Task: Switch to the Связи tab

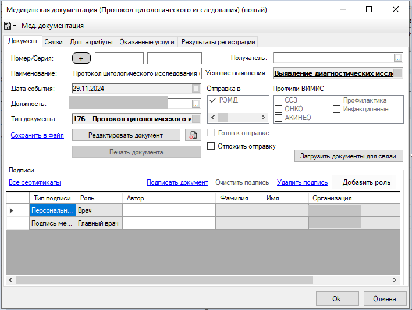Action: pos(54,41)
